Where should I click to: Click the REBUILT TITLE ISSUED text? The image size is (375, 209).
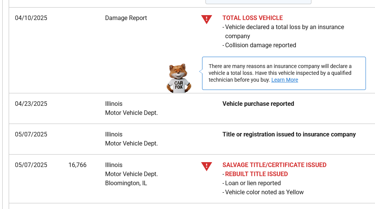point(256,174)
